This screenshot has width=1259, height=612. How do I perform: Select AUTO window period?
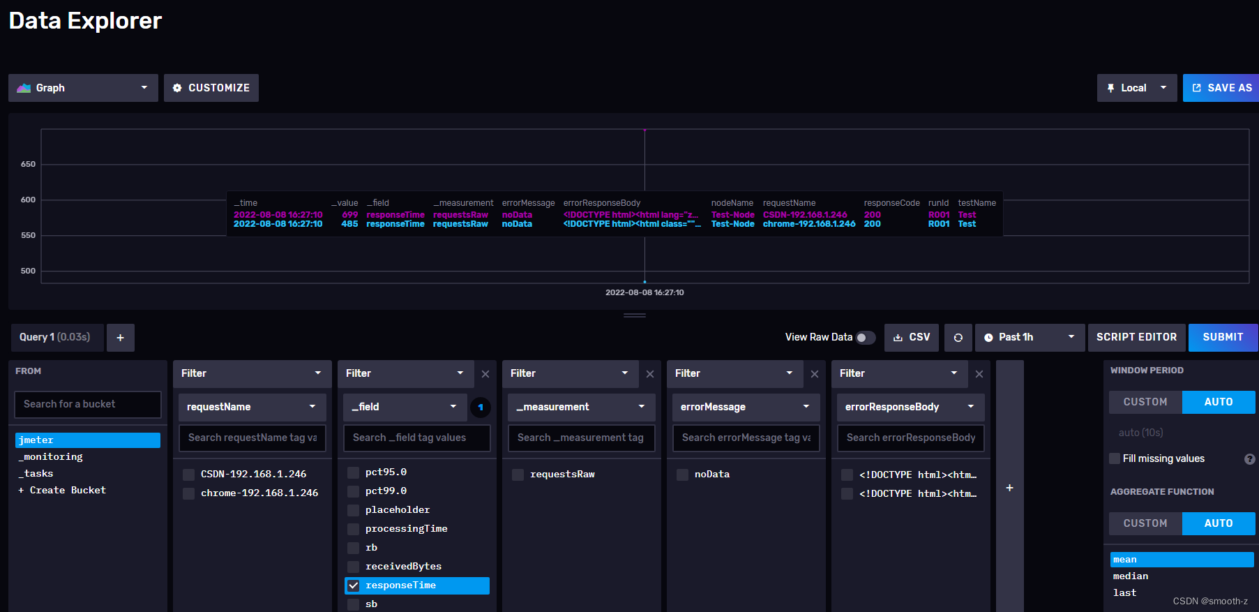coord(1219,402)
